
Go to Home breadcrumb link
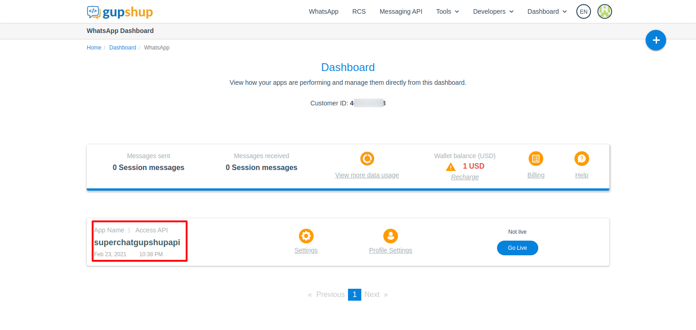(x=94, y=48)
